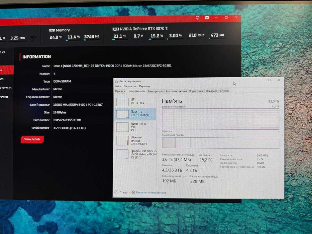The width and height of the screenshot is (312, 234).
Task: Click the in-use memory value 3,6 ГБ
Action: (x=176, y=159)
